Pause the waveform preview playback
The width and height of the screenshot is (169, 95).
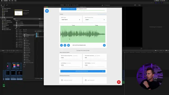pyautogui.click(x=65, y=45)
